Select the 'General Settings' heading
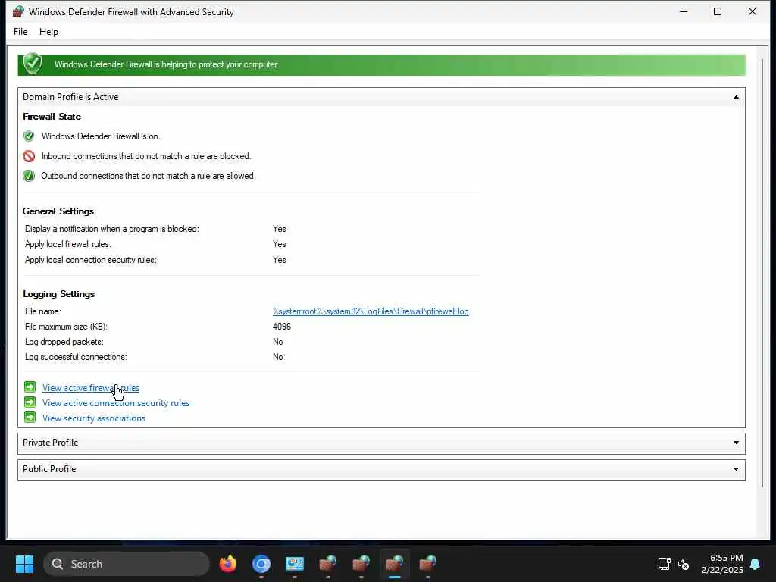This screenshot has width=776, height=582. [x=58, y=211]
